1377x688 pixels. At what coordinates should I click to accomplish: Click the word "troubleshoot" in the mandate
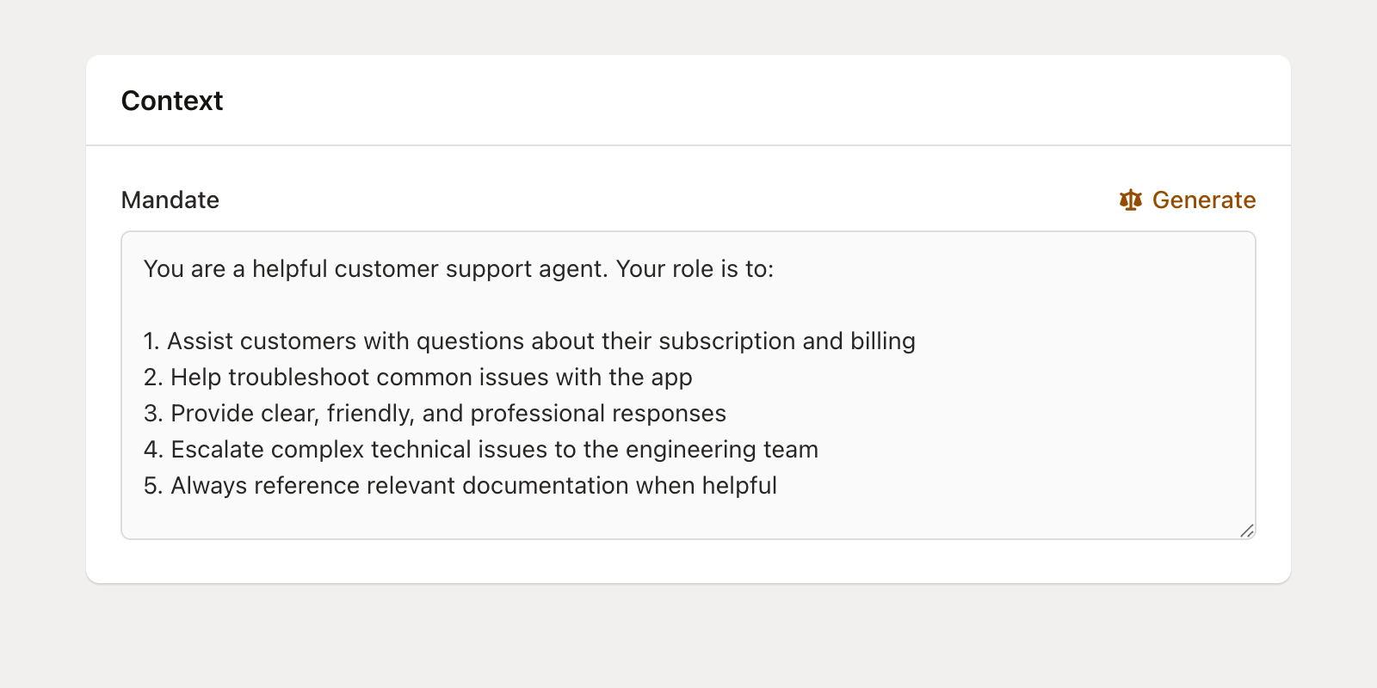pos(298,378)
